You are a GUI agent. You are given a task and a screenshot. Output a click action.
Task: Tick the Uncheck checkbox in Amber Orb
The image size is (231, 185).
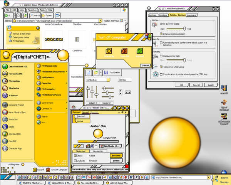(75, 161)
